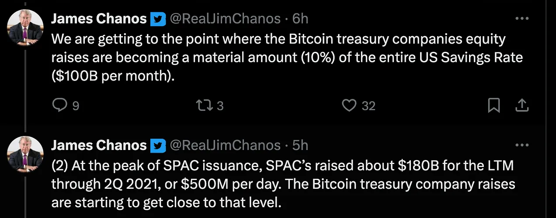This screenshot has width=556, height=218.
Task: Click the verified badge on the 5h tweet
Action: pos(157,145)
